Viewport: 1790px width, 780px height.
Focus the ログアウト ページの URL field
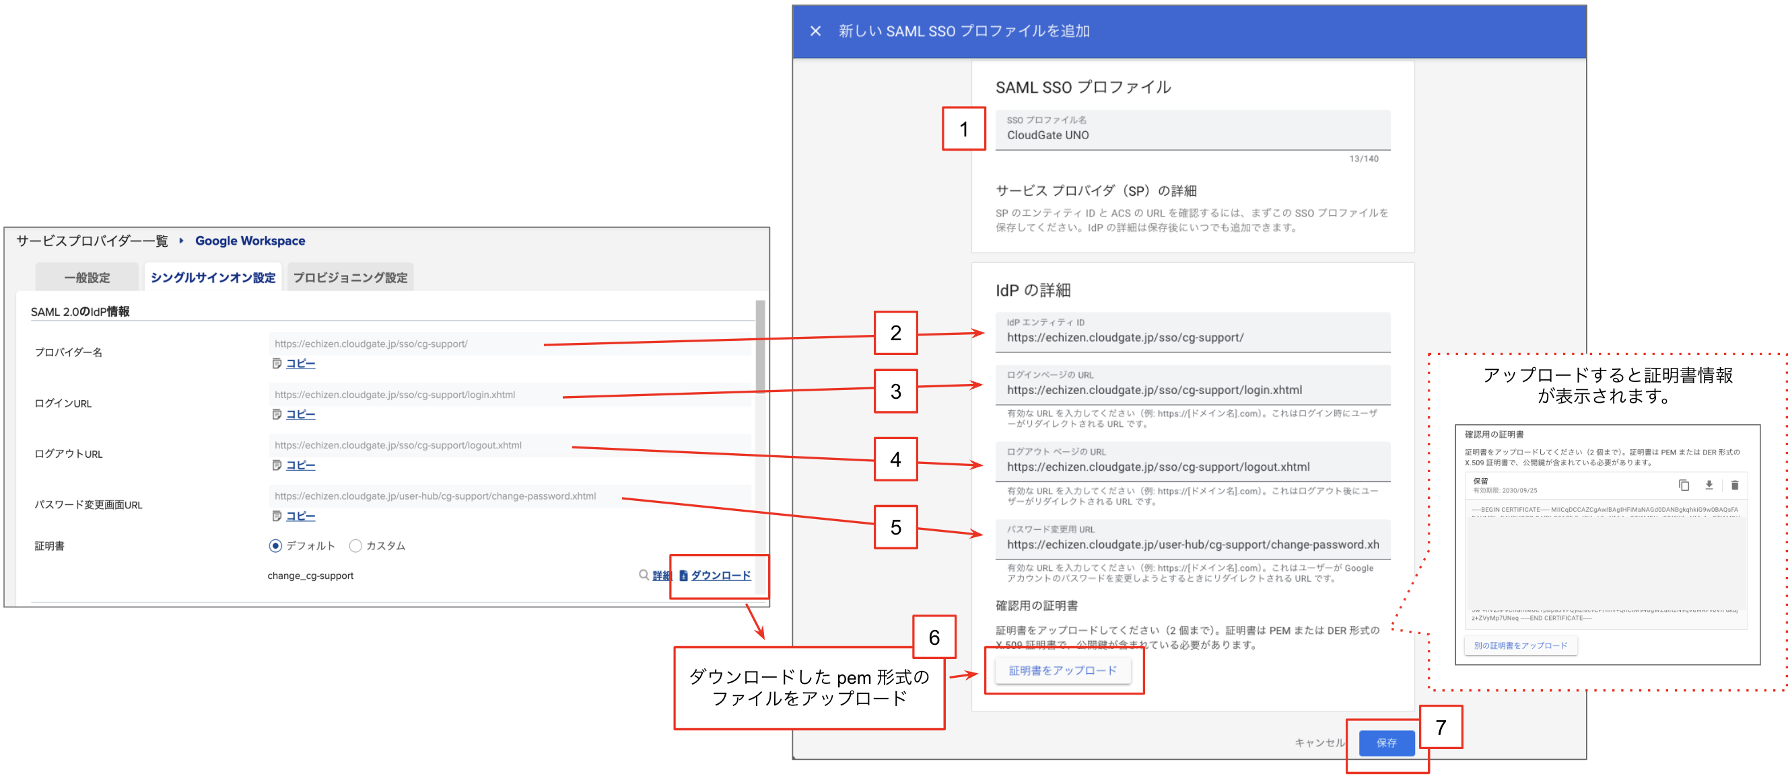[x=1192, y=462]
